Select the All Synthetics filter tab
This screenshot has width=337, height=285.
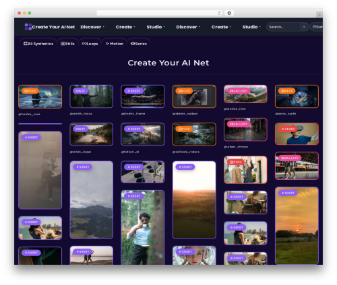tap(38, 44)
